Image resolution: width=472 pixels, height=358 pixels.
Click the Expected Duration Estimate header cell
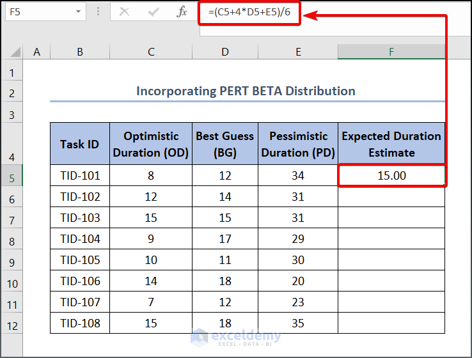(391, 144)
